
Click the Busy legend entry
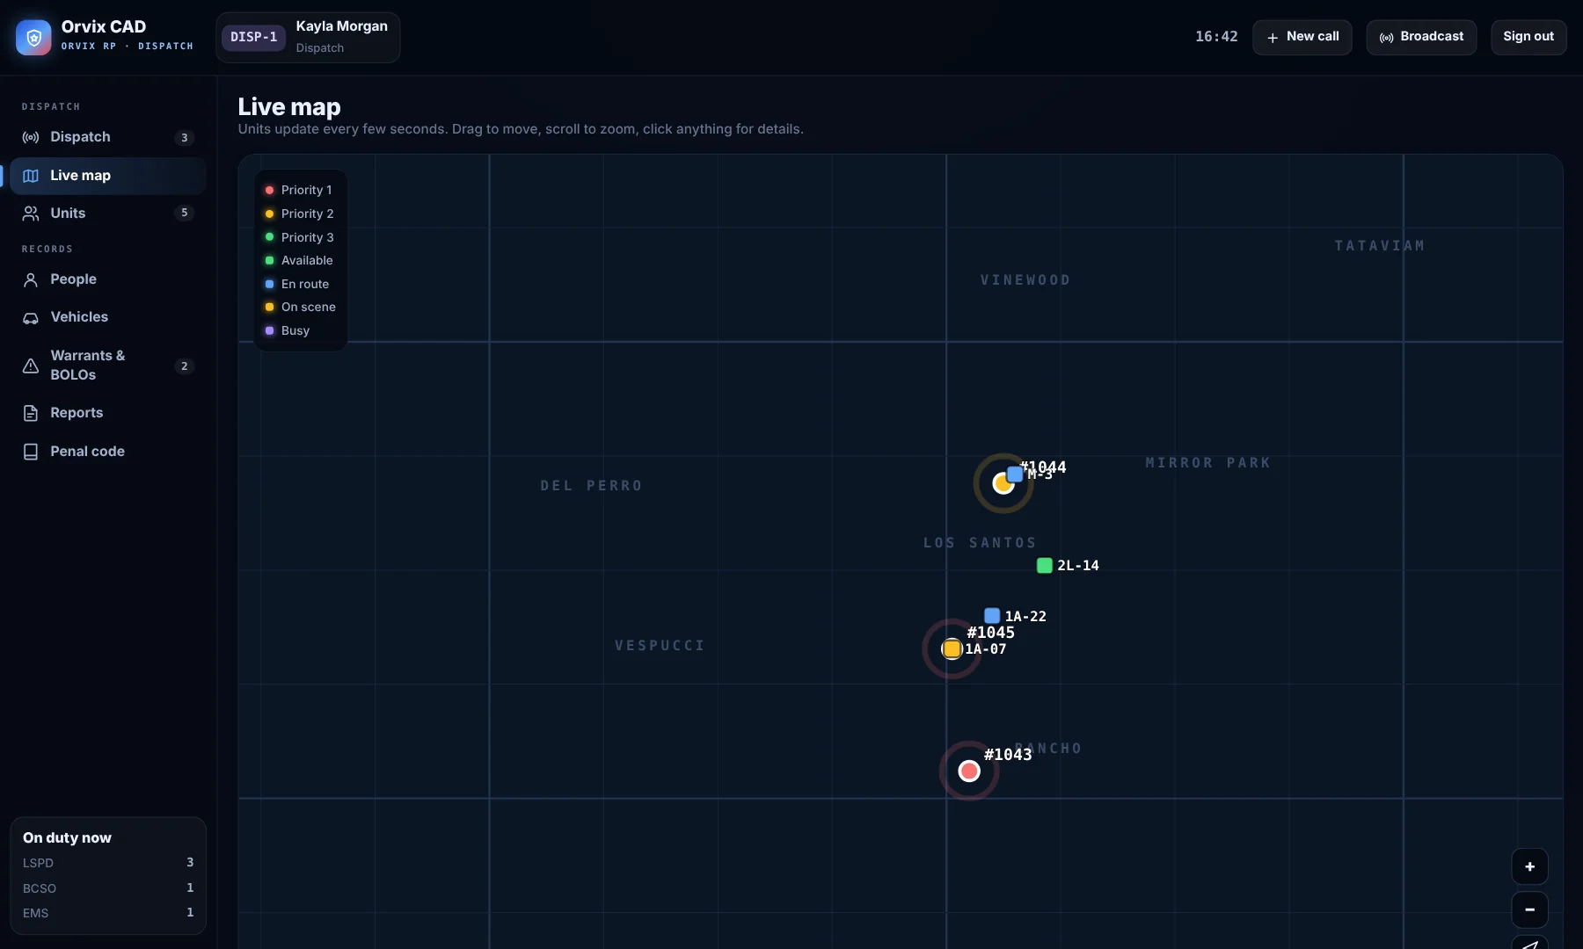tap(288, 331)
